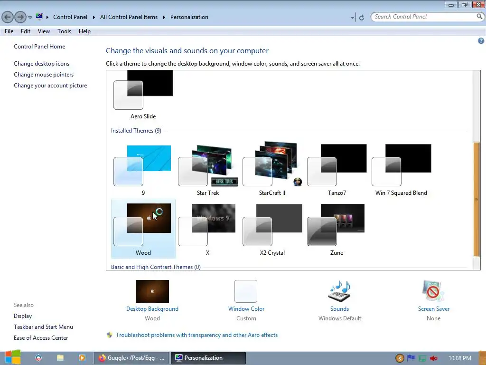Open Ease of Access Center link
Image resolution: width=486 pixels, height=365 pixels.
tap(41, 338)
